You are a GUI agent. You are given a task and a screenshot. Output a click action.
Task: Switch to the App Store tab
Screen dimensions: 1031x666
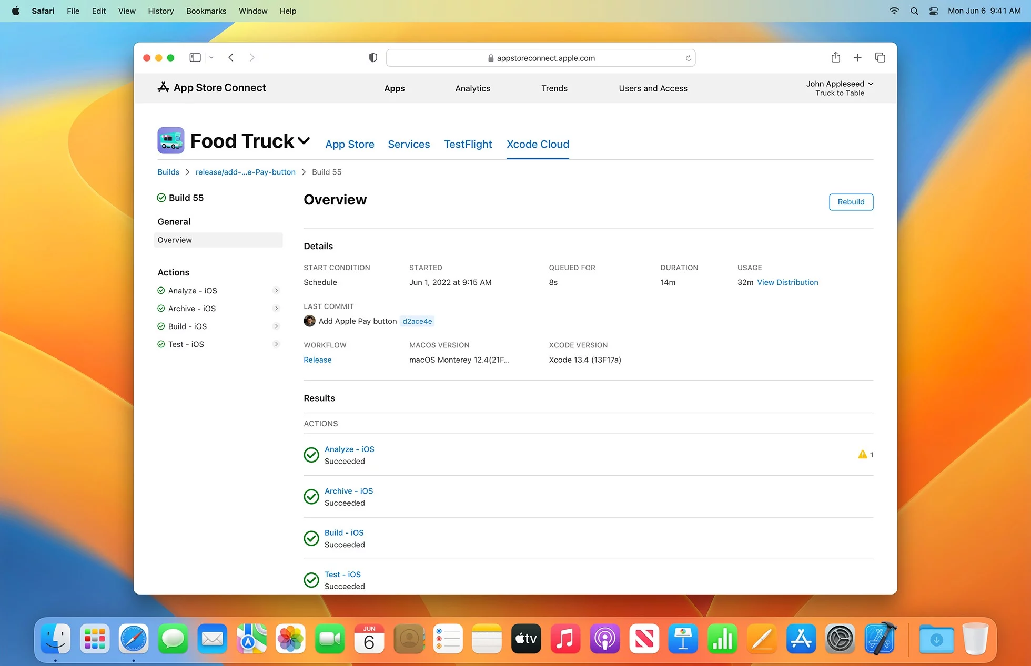point(350,144)
